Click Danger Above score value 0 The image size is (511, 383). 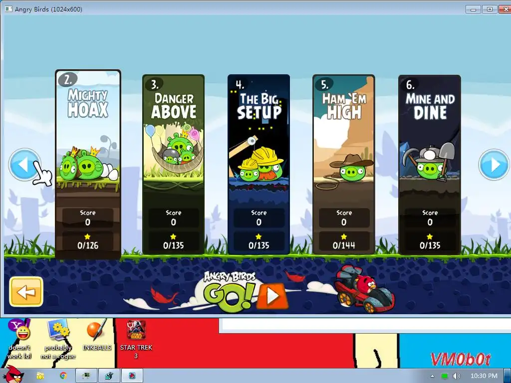173,222
